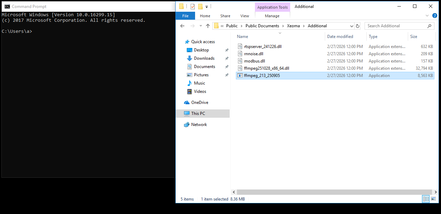Click the magnifier in the Search Additional box
The image size is (441, 214).
[x=429, y=26]
